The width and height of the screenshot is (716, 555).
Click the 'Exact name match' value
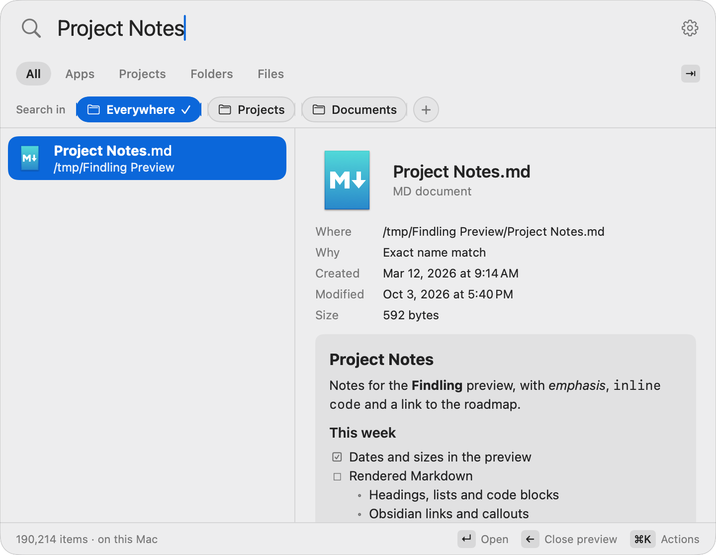pyautogui.click(x=434, y=253)
